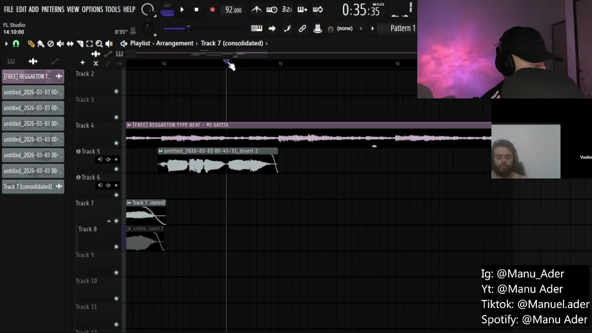The width and height of the screenshot is (592, 333).
Task: Click the note/clip grouping wrench icon
Action: point(287,29)
